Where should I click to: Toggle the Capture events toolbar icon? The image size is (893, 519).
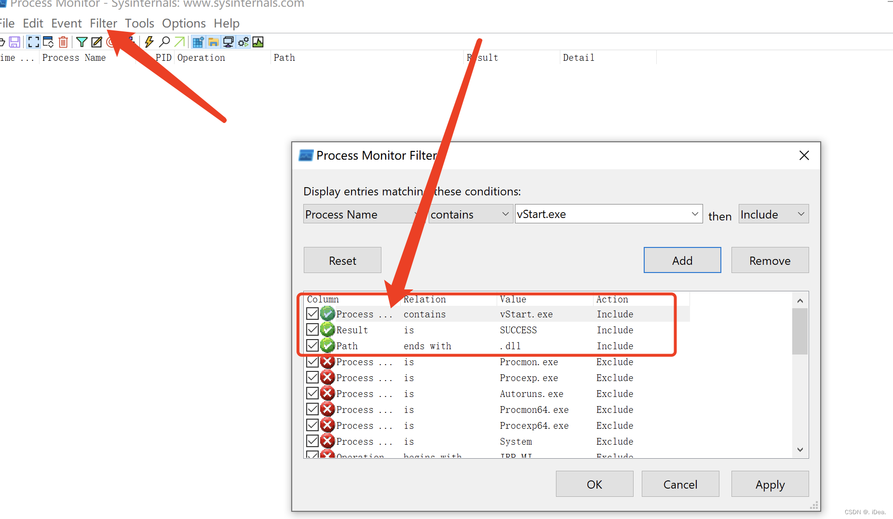click(x=33, y=42)
